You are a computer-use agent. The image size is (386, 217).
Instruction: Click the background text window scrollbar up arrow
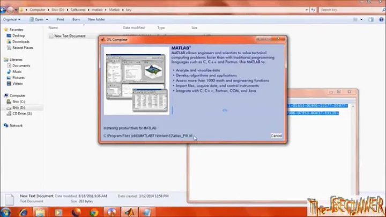[x=353, y=106]
